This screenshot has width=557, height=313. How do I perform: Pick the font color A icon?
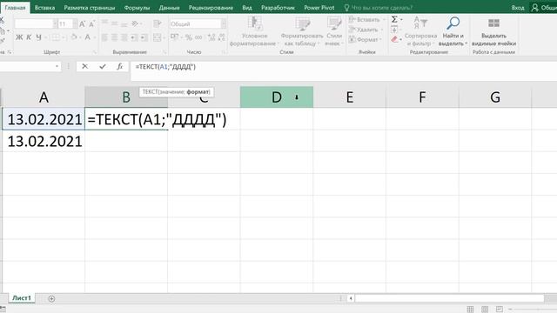(87, 37)
